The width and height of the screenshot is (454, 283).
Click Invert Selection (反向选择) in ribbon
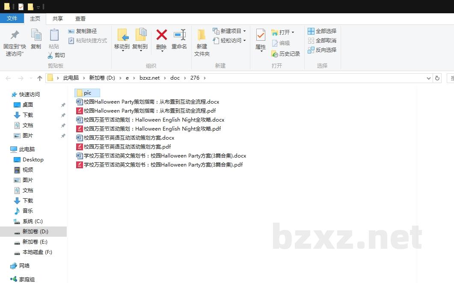tap(322, 50)
